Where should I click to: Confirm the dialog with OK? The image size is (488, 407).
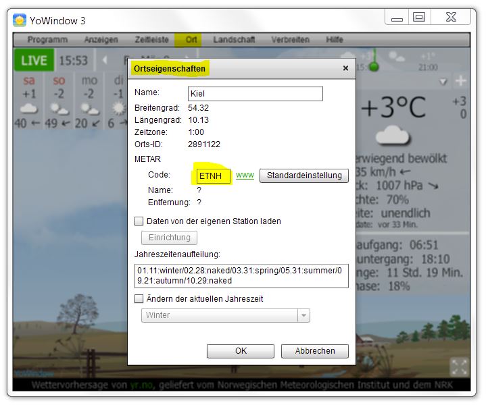point(241,351)
